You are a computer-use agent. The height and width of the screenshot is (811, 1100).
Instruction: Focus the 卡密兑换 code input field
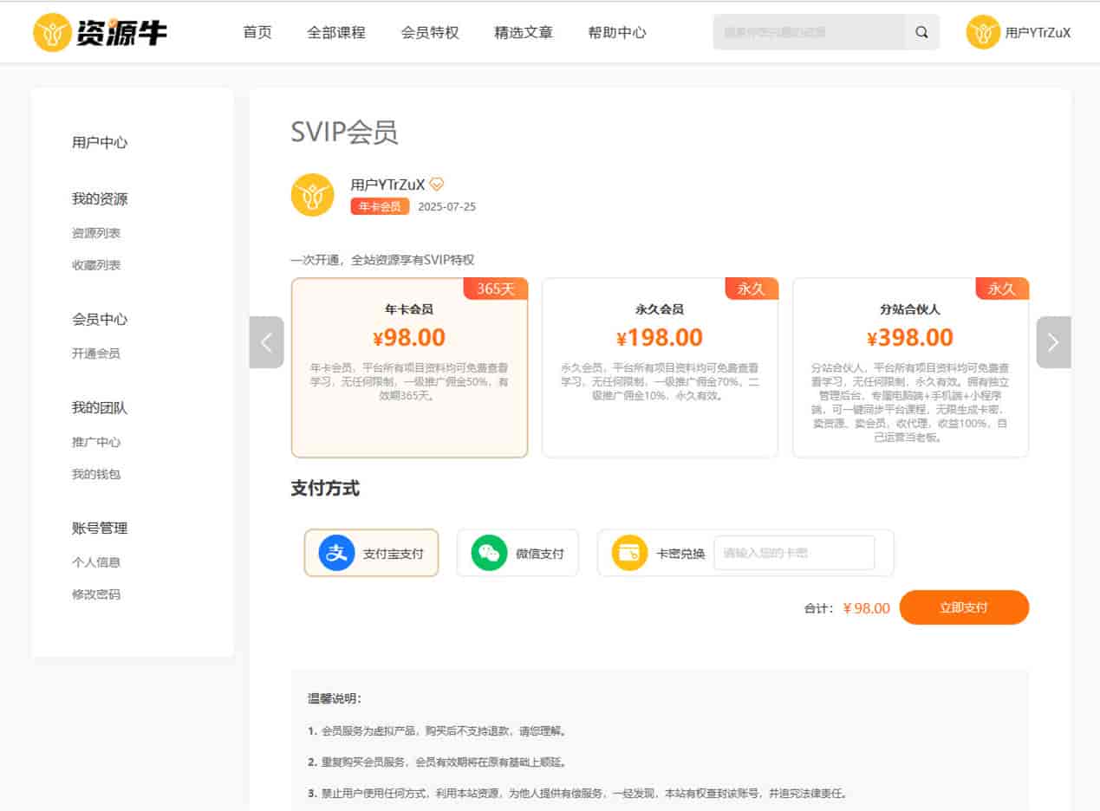coord(794,553)
